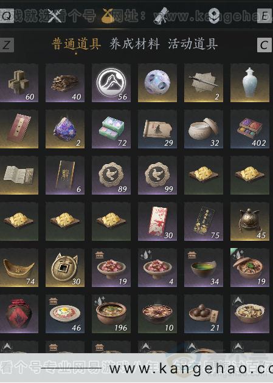The width and height of the screenshot is (273, 383).
Task: Open the scroll category icon
Action: coord(161,16)
